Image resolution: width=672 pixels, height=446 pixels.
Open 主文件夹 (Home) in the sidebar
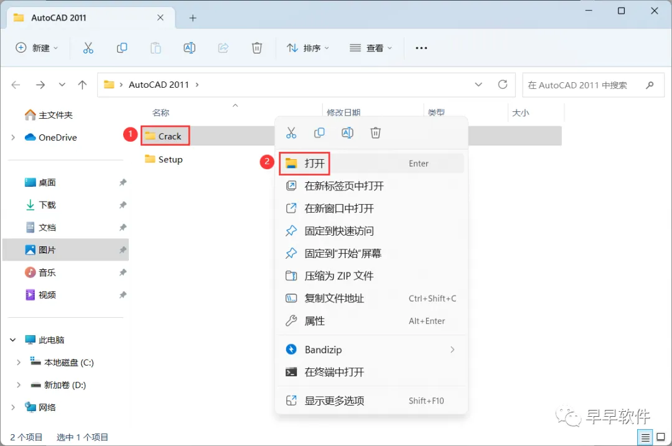pos(49,115)
